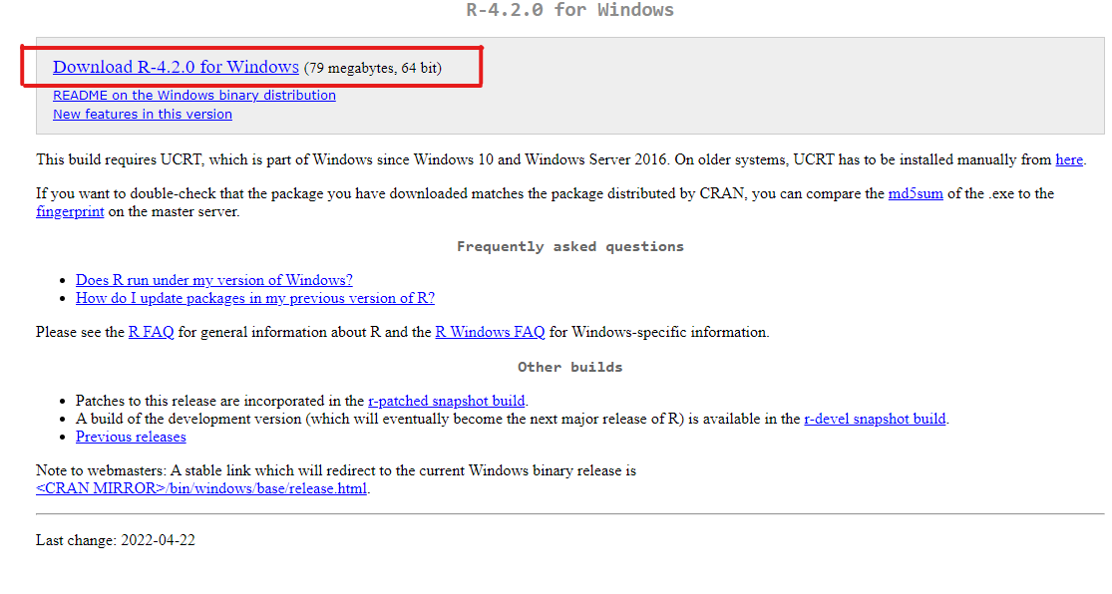1112x594 pixels.
Task: Click the md5sum link
Action: click(x=915, y=194)
